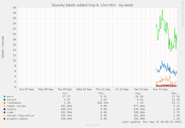Click the yellow needs-review legend swatch
This screenshot has height=128, width=185.
point(5,106)
